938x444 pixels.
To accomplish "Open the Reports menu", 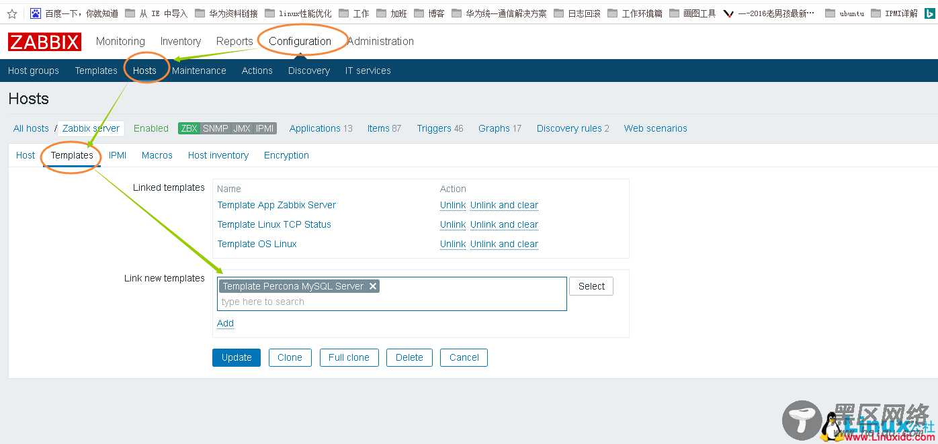I will (234, 42).
